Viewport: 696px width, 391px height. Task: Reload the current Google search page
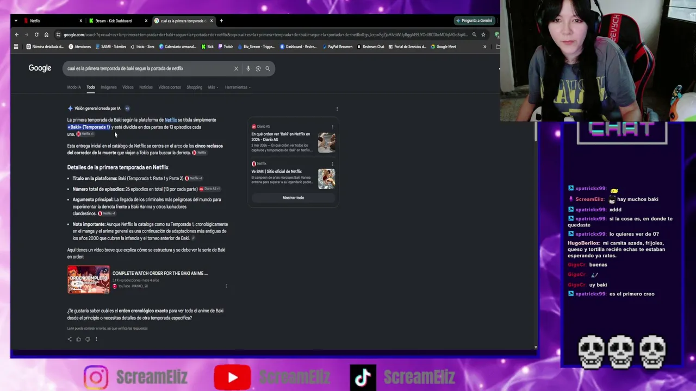tap(36, 35)
